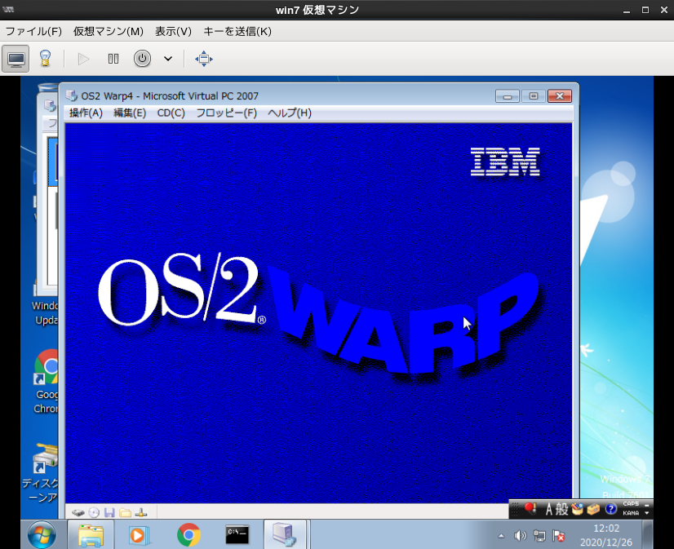Open the Action Center flag icon
This screenshot has width=674, height=549.
558,536
